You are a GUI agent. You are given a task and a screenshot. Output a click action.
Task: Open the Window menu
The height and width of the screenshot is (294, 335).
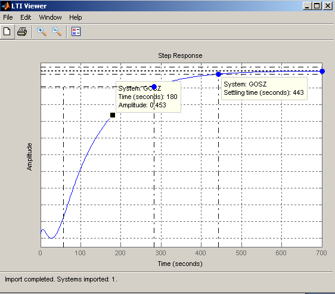[x=50, y=17]
